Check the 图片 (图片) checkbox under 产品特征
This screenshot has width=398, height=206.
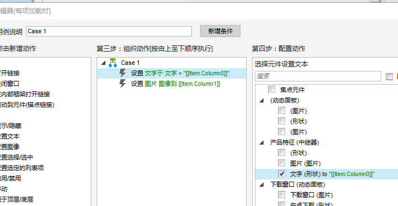pos(281,163)
